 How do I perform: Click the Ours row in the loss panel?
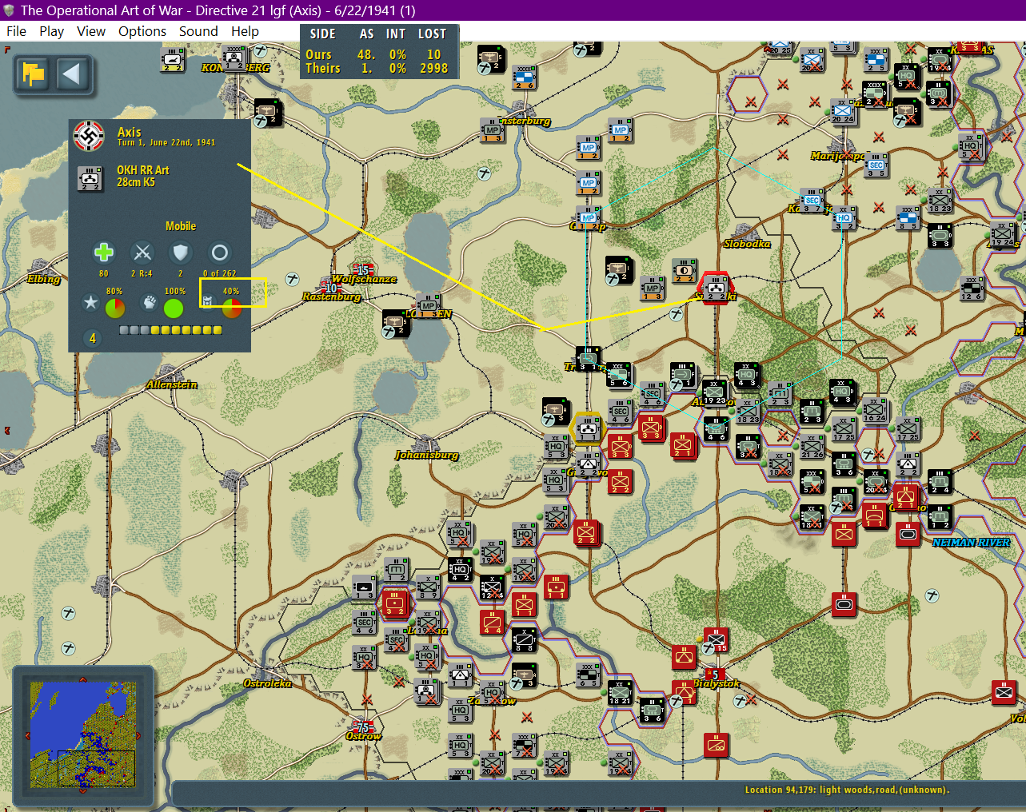coord(379,54)
